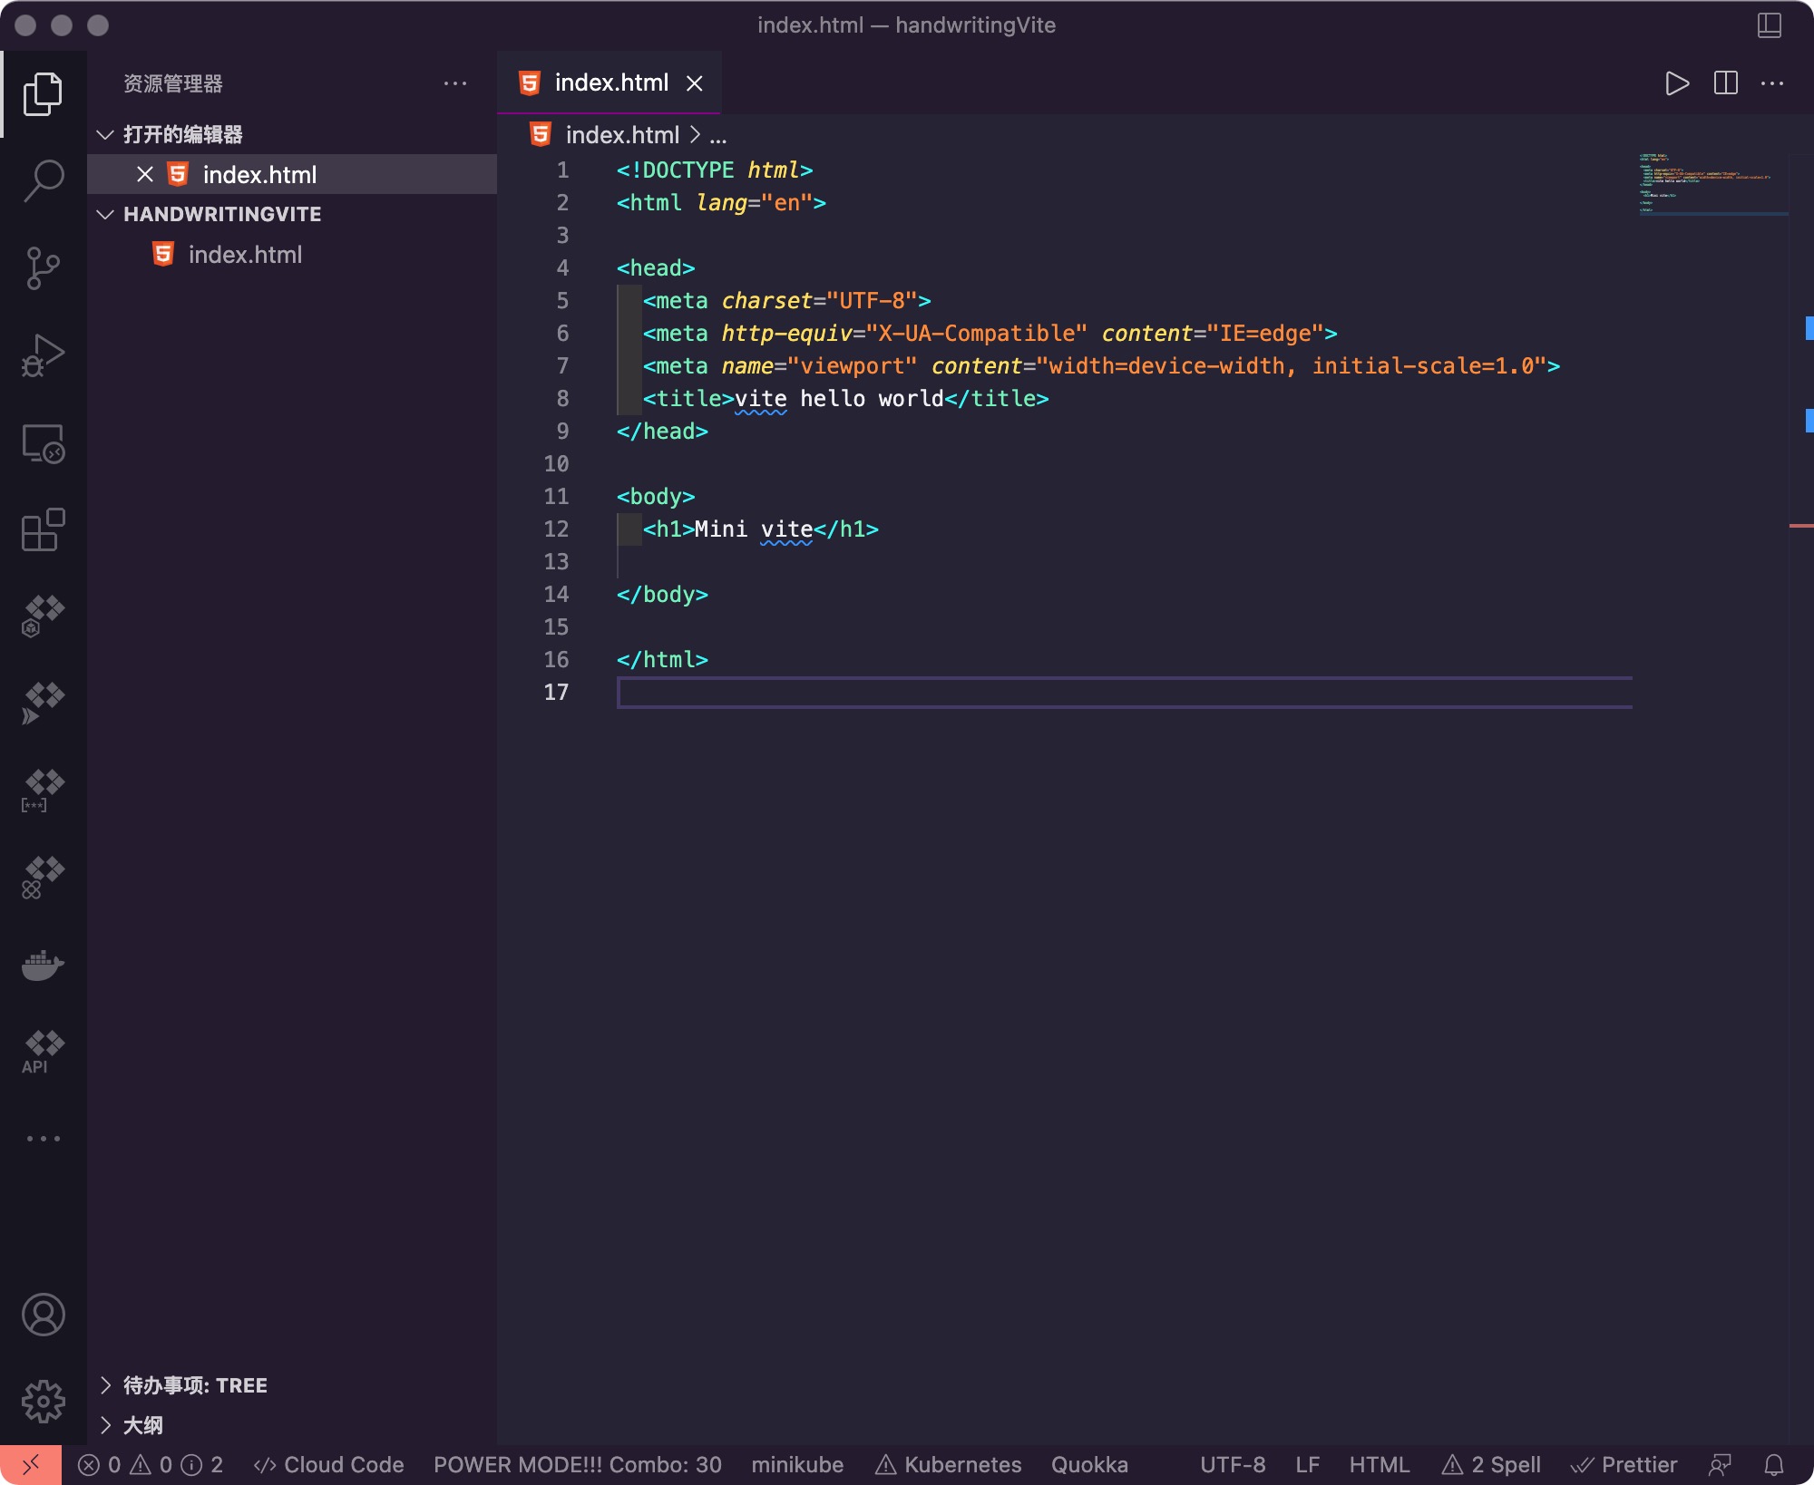
Task: Open Cloud Code Secret Manager icon
Action: [x=43, y=791]
